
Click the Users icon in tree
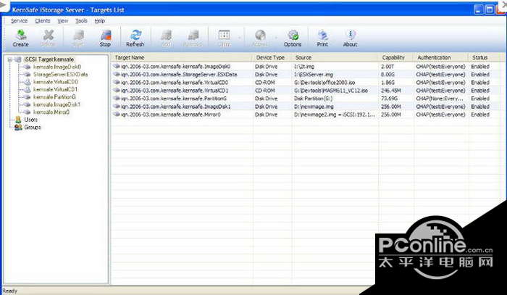(x=18, y=120)
